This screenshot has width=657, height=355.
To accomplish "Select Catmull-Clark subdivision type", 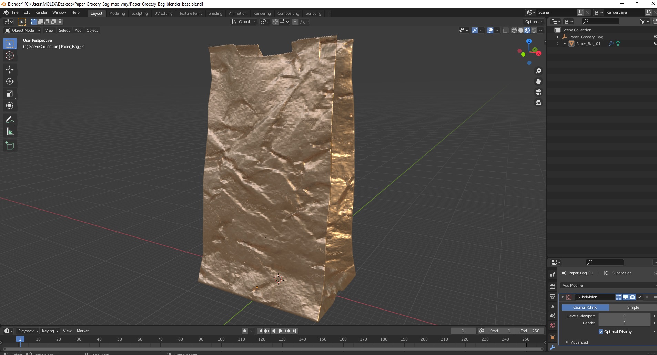I will [585, 307].
